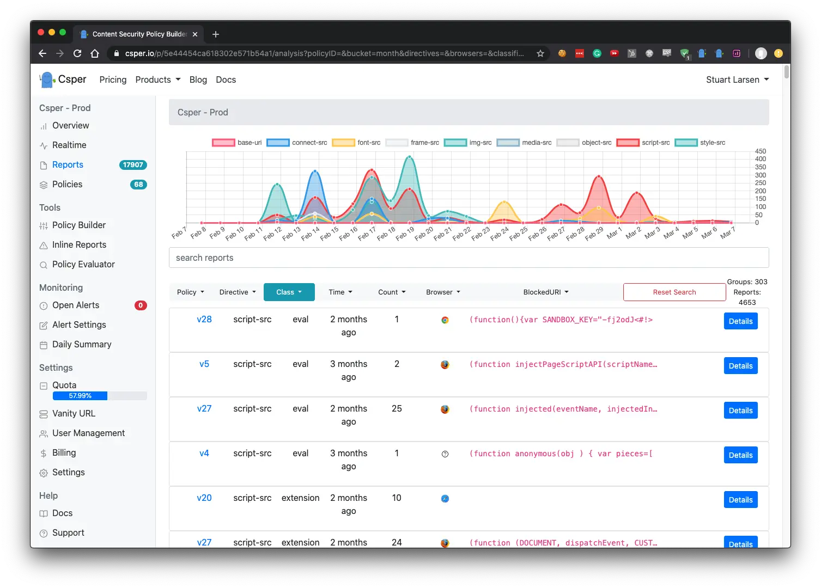Click the page vertical scrollbar
The width and height of the screenshot is (821, 588).
pos(786,72)
